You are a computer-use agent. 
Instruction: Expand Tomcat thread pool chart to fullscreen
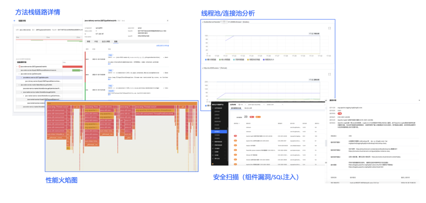click(x=329, y=74)
